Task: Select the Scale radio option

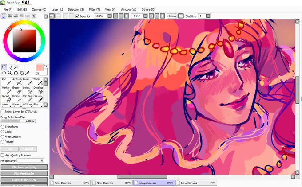Action: coord(3,132)
